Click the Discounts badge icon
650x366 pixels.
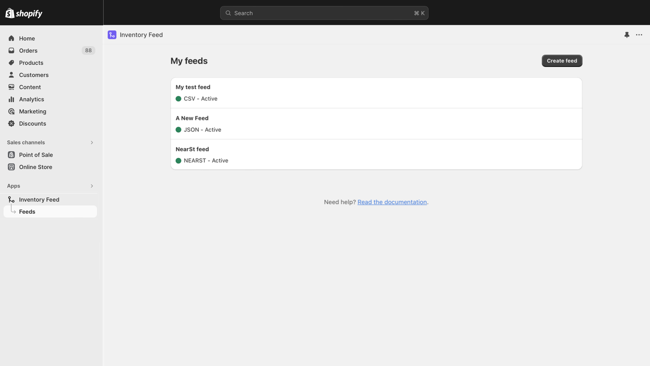coord(11,124)
